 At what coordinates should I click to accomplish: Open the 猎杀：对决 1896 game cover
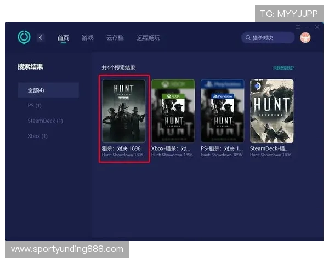pyautogui.click(x=123, y=111)
